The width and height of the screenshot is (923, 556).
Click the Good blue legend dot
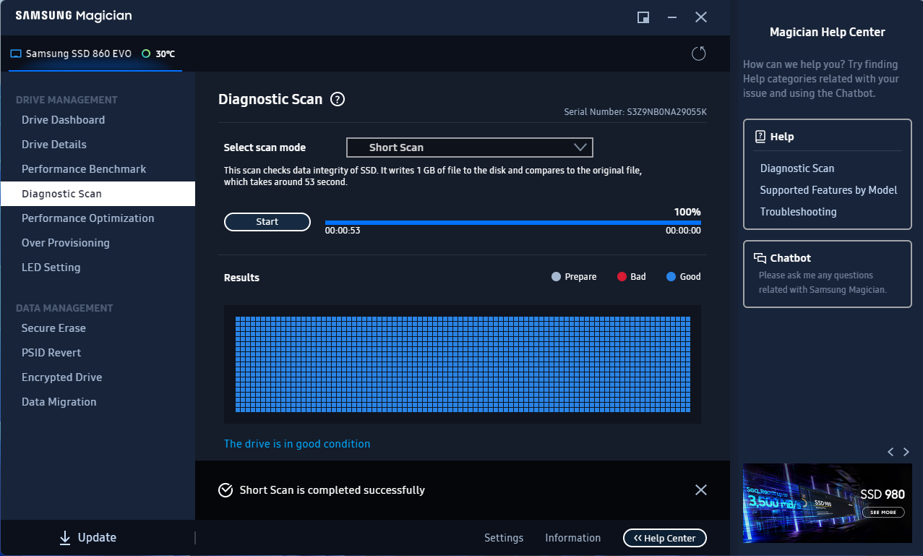click(671, 277)
